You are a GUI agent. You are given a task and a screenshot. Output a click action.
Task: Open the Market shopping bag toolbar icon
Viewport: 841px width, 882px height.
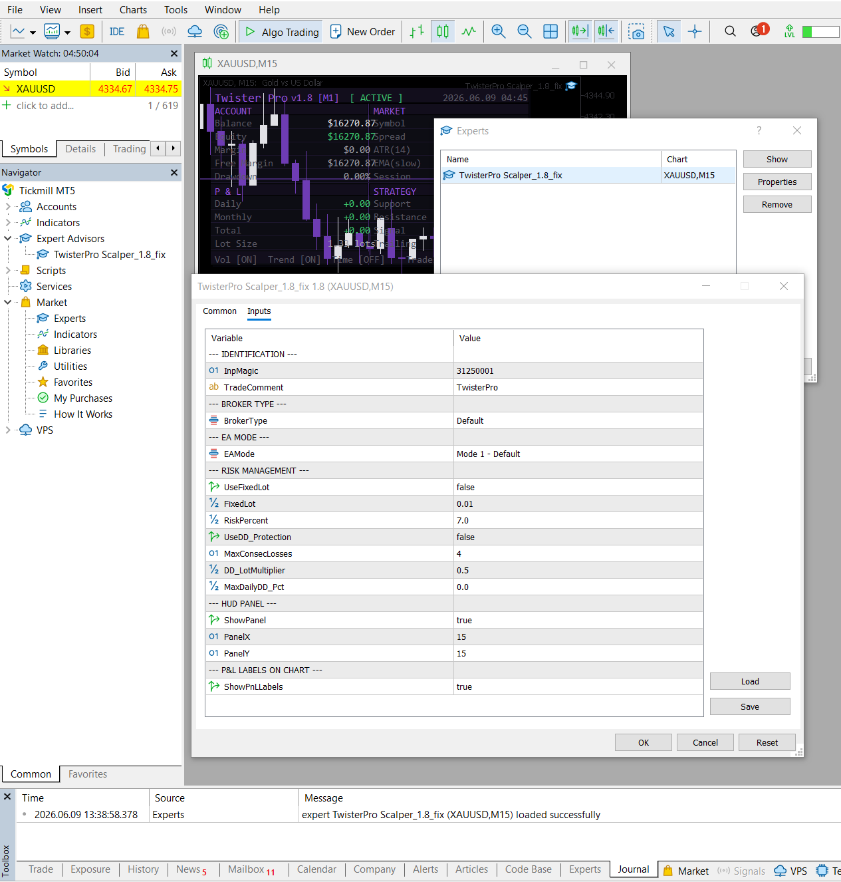[143, 31]
